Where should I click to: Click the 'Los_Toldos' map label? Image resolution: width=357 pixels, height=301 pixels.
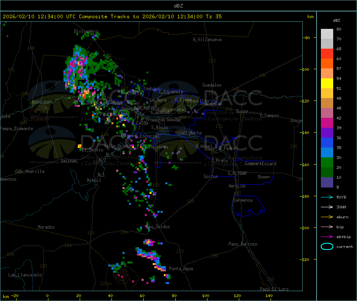pos(158,227)
